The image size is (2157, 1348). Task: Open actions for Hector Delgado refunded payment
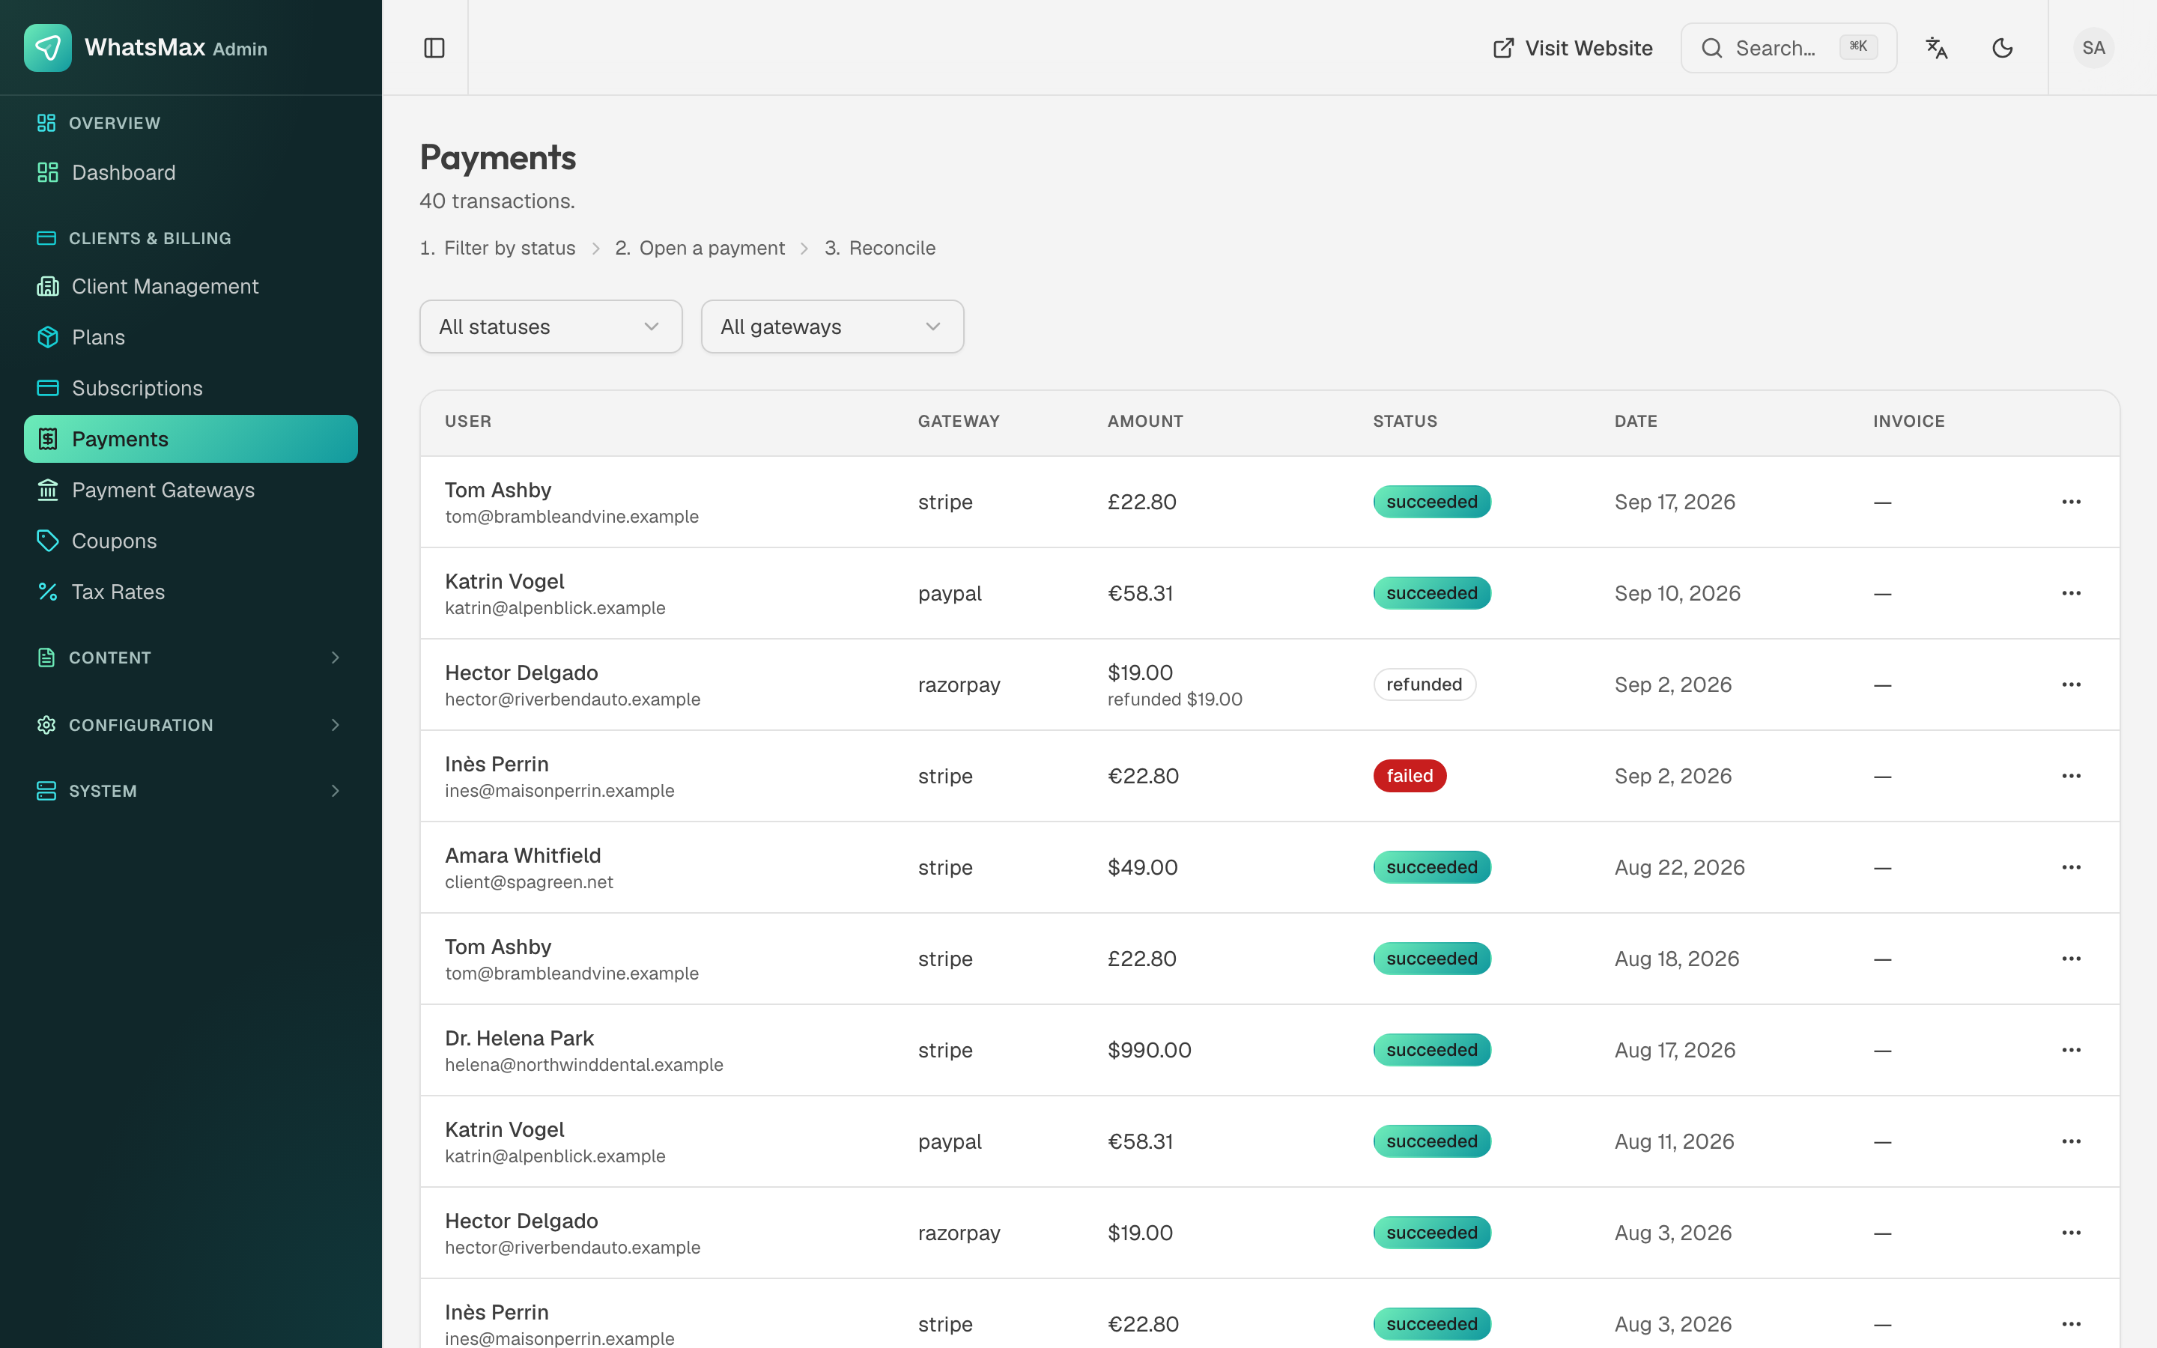(2071, 684)
